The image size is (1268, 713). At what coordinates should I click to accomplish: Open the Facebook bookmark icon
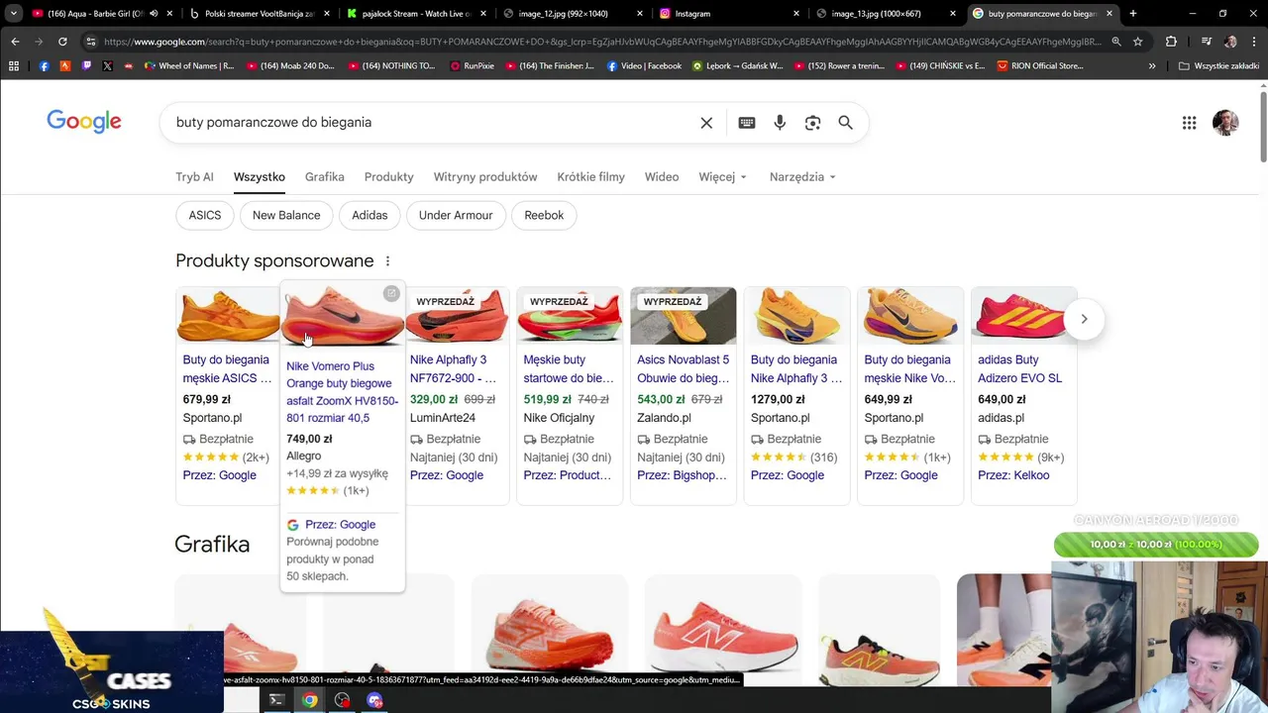44,65
